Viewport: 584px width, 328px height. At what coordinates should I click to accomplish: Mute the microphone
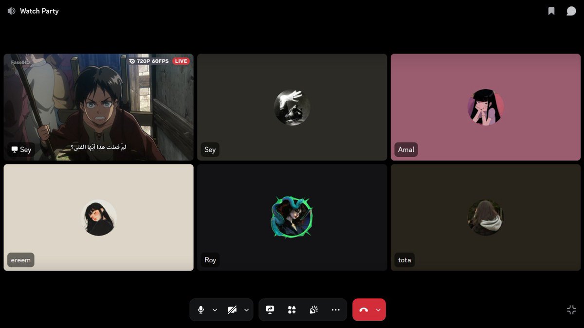(201, 310)
